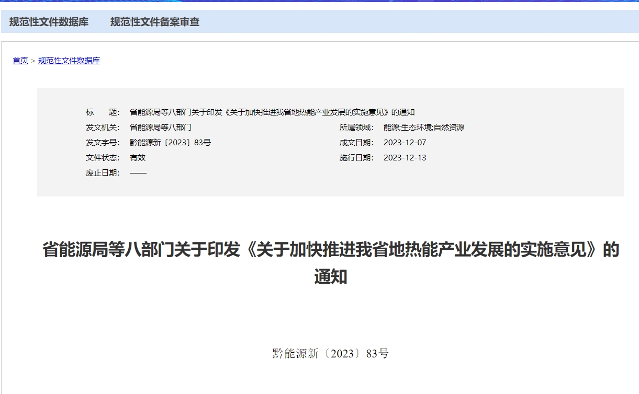Open 规范性文件数据库 from the breadcrumb
The width and height of the screenshot is (639, 394).
click(69, 60)
